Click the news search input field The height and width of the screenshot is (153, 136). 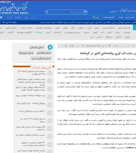(66, 12)
